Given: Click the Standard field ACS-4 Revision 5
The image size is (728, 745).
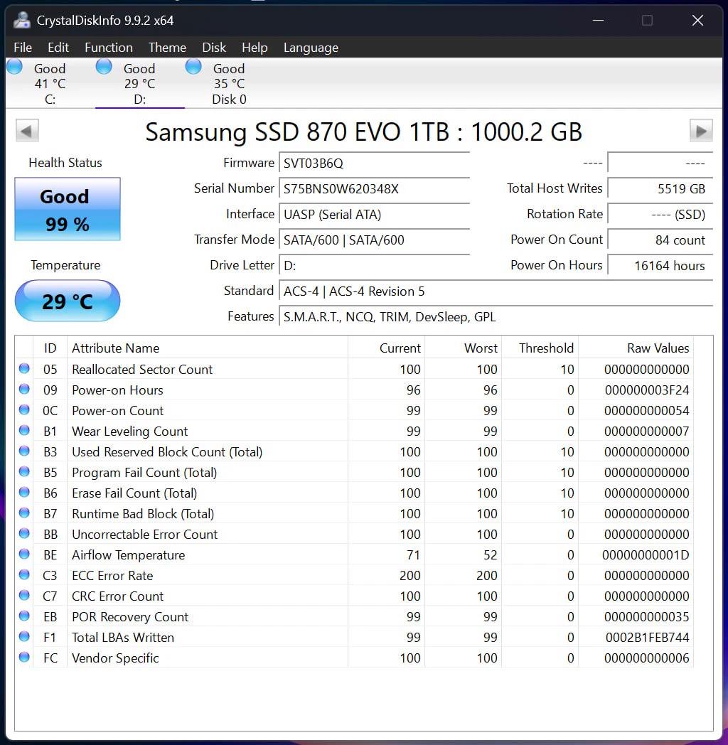Looking at the screenshot, I should (496, 291).
